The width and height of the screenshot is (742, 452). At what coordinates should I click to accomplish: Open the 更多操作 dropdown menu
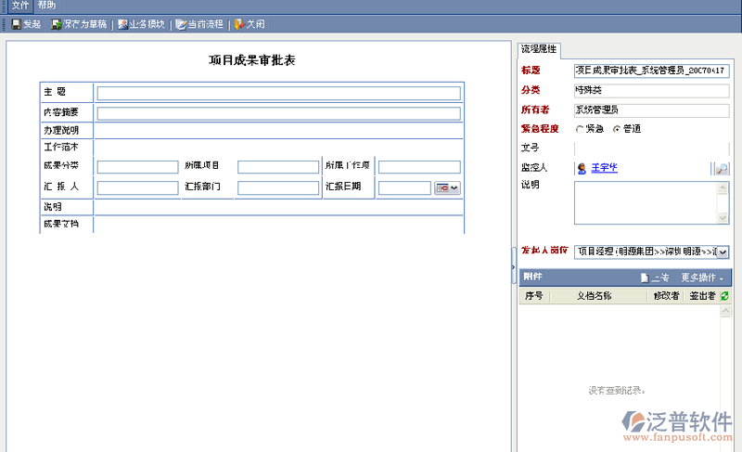702,278
